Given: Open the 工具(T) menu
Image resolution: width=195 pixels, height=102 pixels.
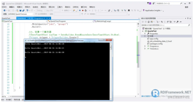Looking at the screenshot, I should click(60, 7).
